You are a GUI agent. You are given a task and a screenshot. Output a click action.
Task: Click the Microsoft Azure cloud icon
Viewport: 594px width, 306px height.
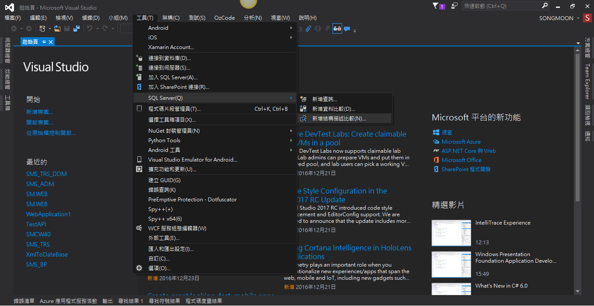(x=436, y=141)
